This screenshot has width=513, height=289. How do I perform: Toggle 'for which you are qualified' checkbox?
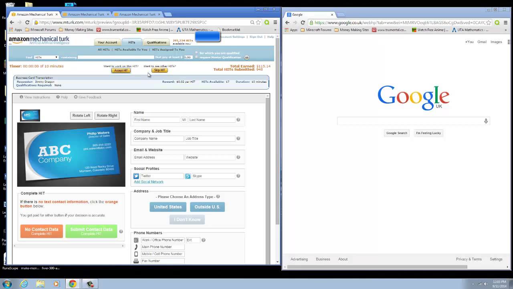click(x=196, y=53)
